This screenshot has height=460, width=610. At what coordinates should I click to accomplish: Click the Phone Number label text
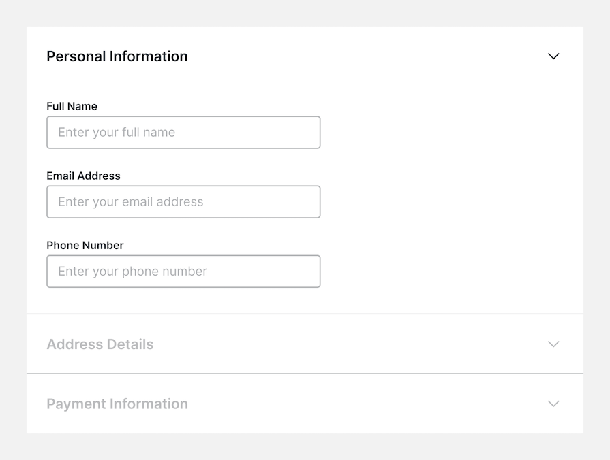[x=85, y=245]
